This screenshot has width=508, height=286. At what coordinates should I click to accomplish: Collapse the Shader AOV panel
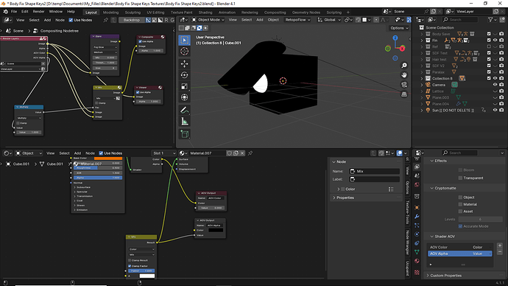click(431, 237)
